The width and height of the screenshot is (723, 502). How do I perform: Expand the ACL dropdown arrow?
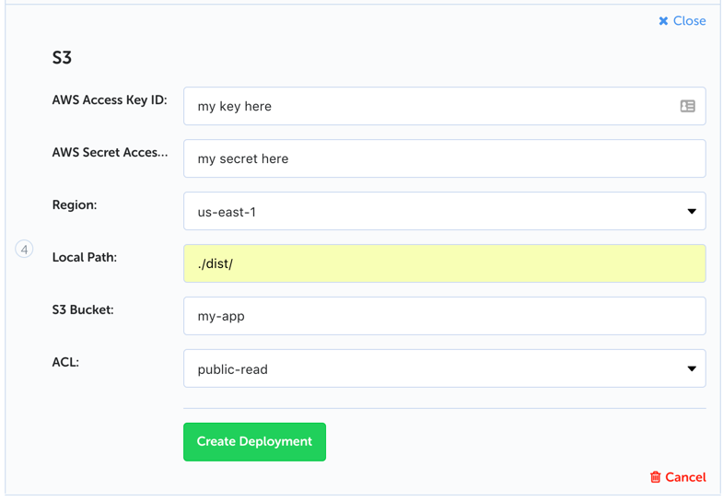point(691,369)
